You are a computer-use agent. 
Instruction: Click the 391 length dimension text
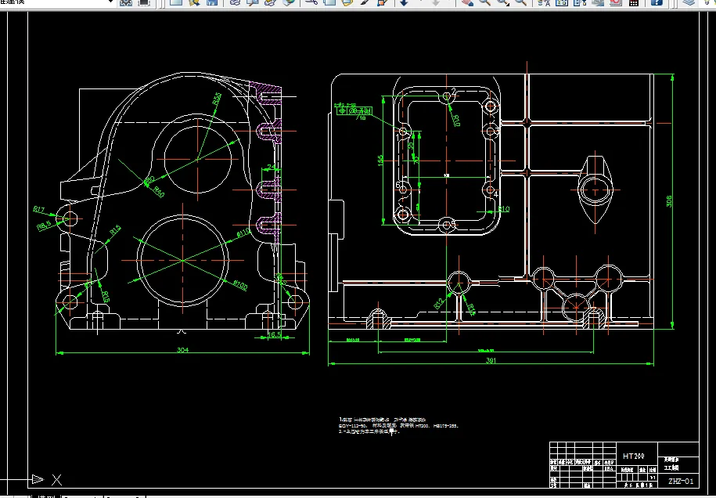[x=491, y=360]
